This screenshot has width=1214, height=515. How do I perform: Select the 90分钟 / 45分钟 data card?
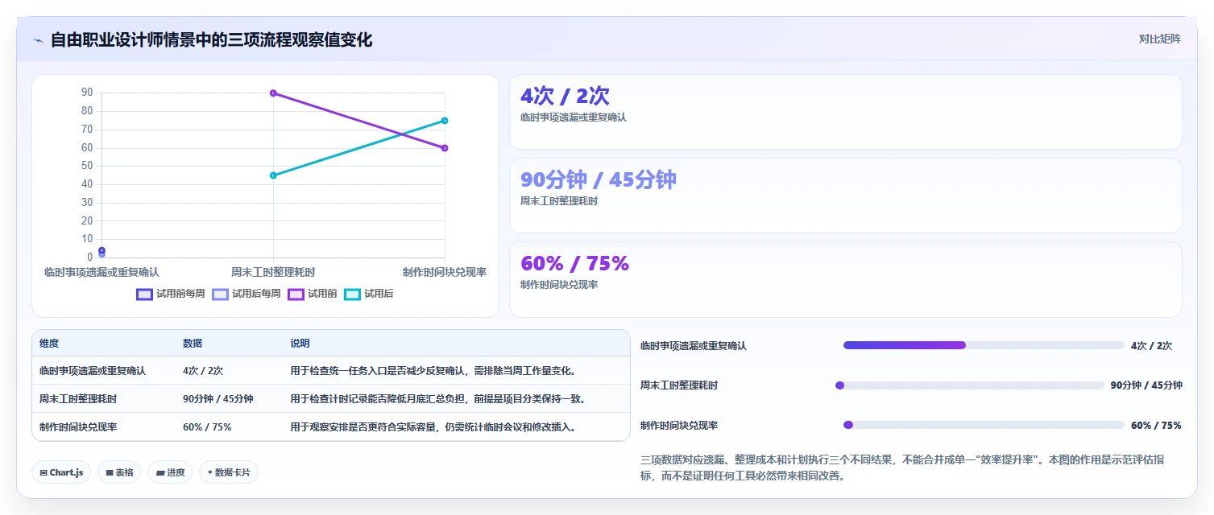click(x=846, y=196)
